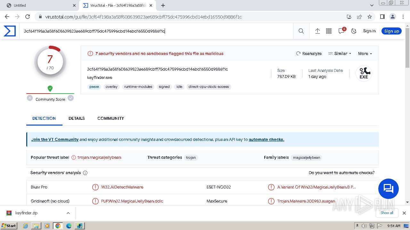Viewport: 410px width, 230px height.
Task: Open notifications comment icon
Action: pyautogui.click(x=341, y=31)
